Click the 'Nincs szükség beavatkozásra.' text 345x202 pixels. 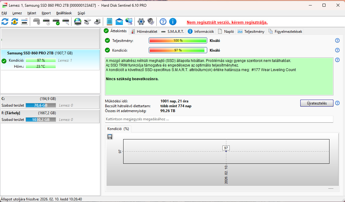pyautogui.click(x=132, y=79)
